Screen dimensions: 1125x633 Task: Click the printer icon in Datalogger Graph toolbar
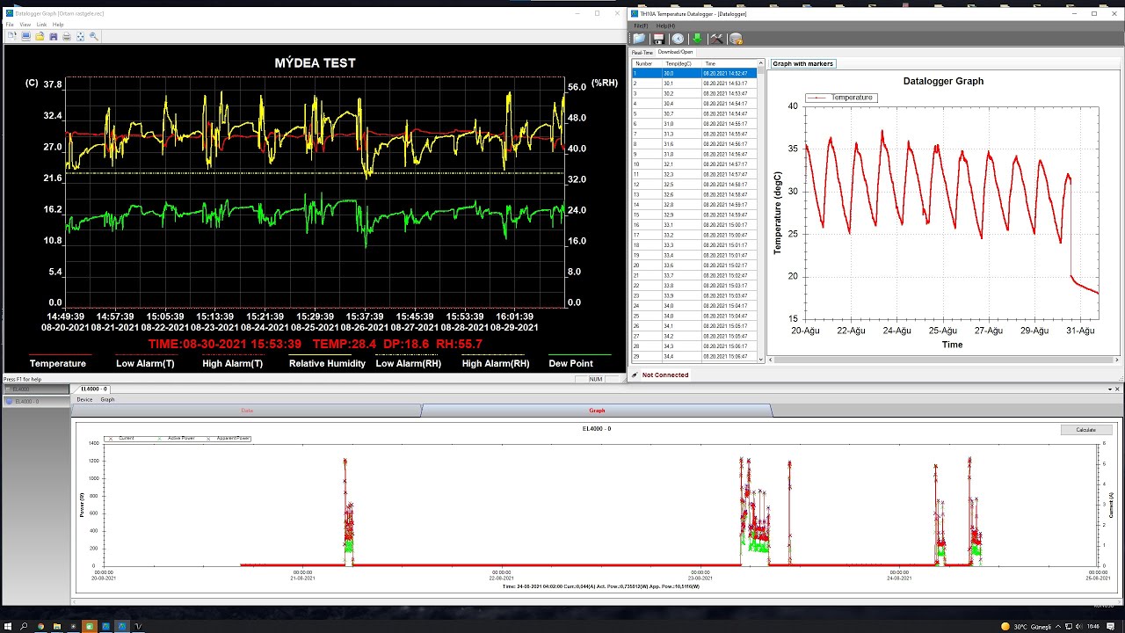tap(66, 36)
